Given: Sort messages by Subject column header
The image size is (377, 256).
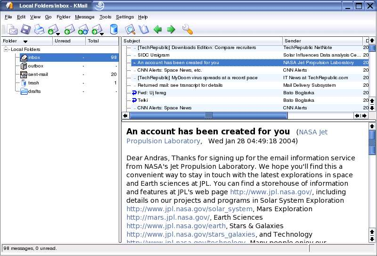Looking at the screenshot, I should (x=202, y=41).
